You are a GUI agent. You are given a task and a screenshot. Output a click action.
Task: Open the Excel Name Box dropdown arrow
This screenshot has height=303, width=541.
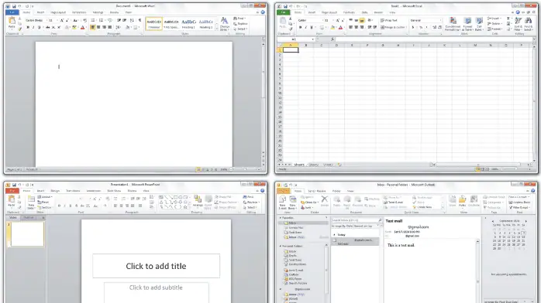coord(312,39)
